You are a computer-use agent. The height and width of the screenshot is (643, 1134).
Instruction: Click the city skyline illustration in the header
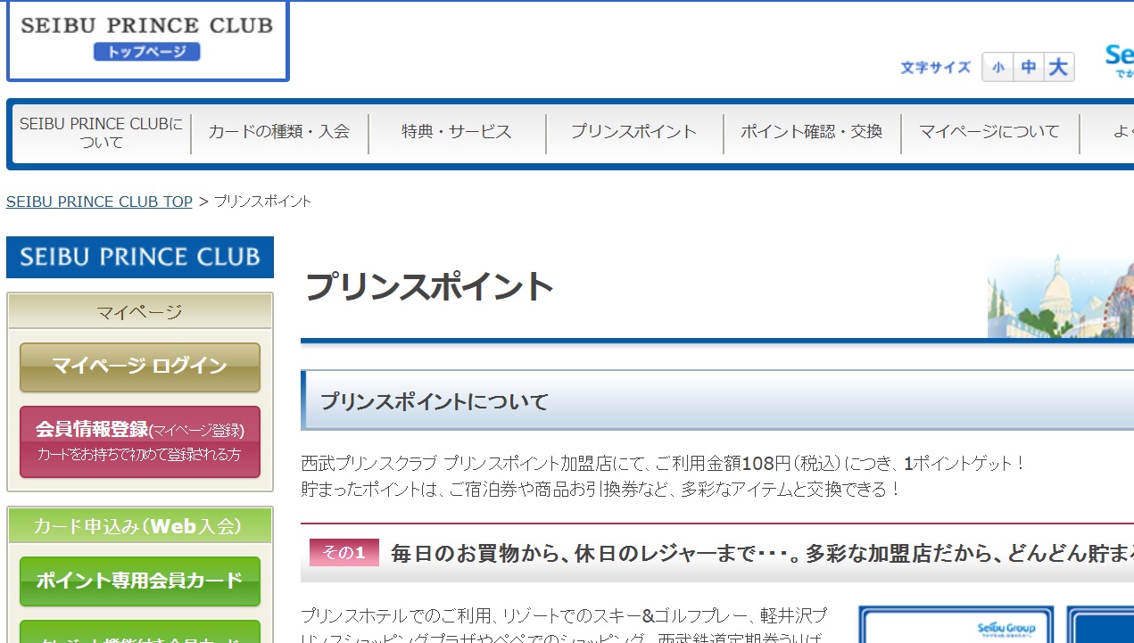(x=1061, y=296)
